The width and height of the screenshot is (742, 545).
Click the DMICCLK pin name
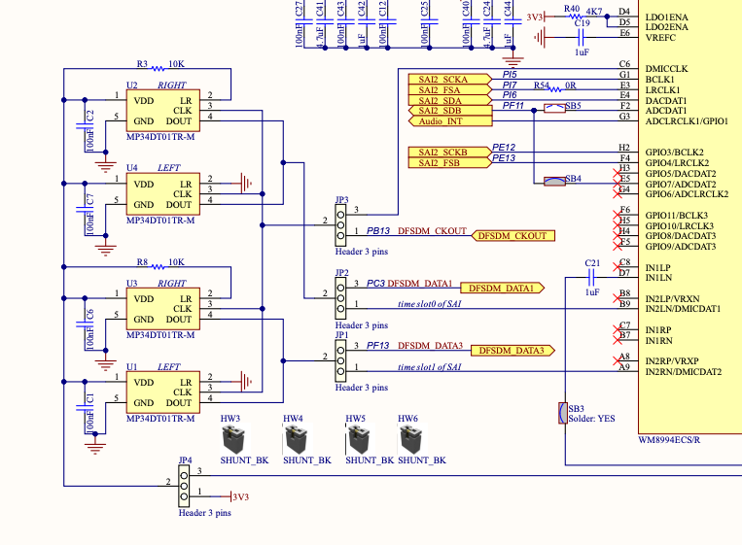666,69
